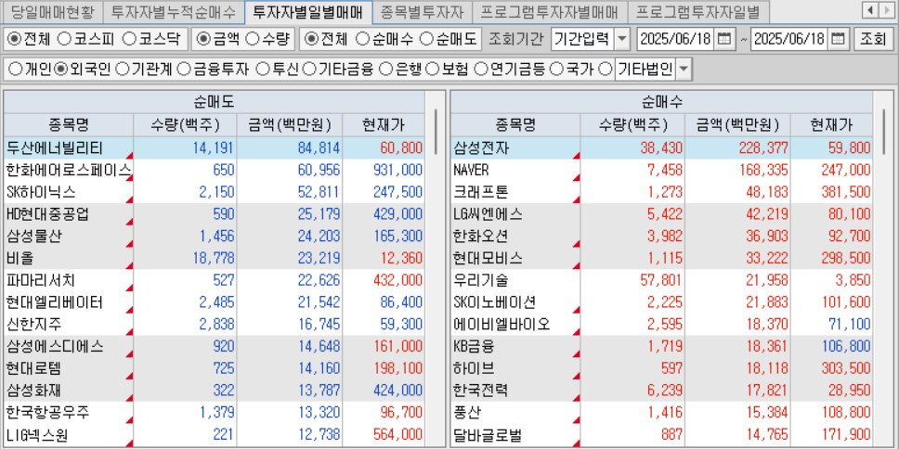Select LG씨엔에스 stock row
The height and width of the screenshot is (449, 899).
pos(662,214)
